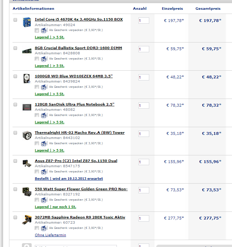Click the Intel Core i5 box thumbnail

pyautogui.click(x=27, y=22)
